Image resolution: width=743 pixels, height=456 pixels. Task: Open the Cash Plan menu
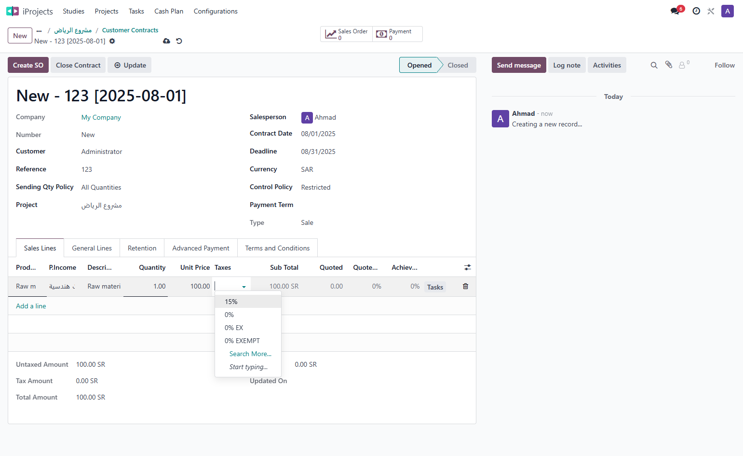click(169, 11)
